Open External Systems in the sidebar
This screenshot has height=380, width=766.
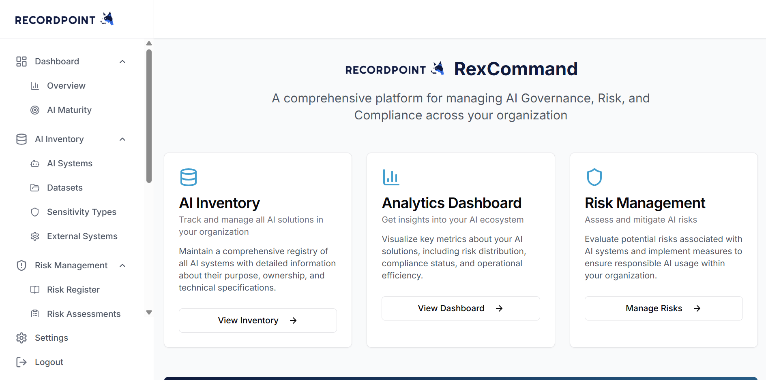pyautogui.click(x=82, y=236)
